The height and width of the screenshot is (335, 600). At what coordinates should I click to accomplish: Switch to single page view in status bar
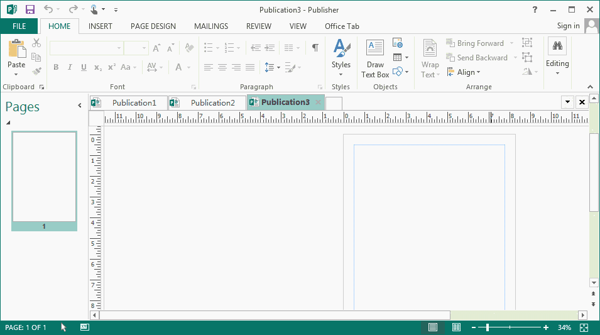pyautogui.click(x=433, y=327)
